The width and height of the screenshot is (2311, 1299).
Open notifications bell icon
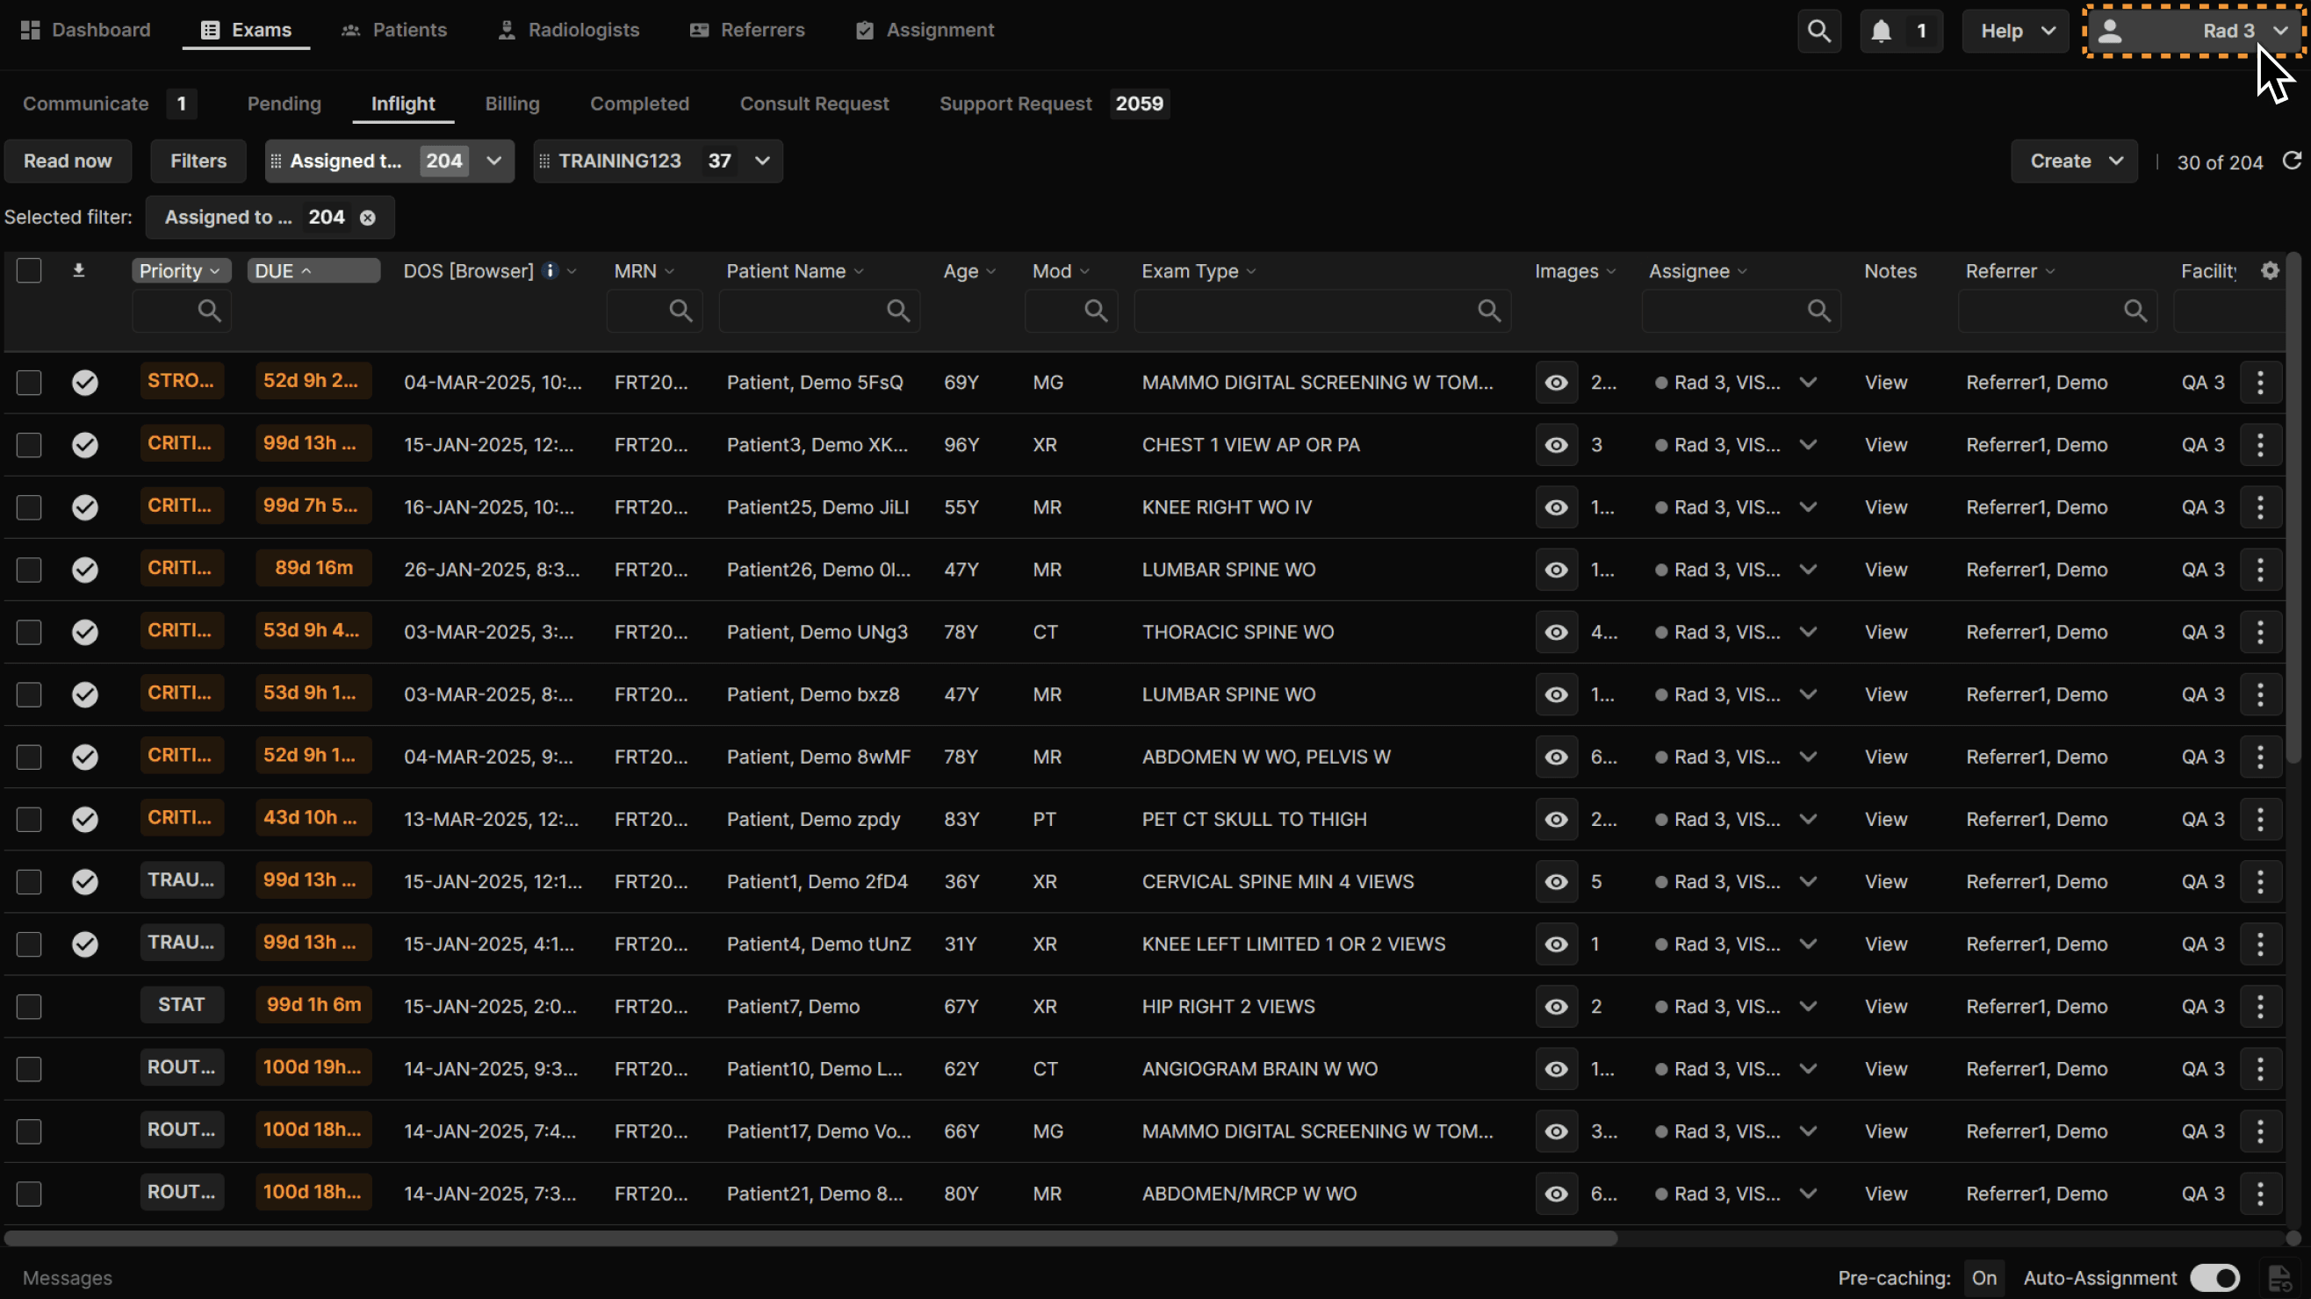[1882, 31]
